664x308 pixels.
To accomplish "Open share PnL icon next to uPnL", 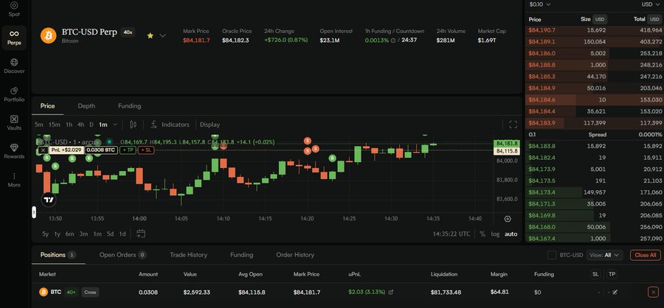I will tap(391, 292).
